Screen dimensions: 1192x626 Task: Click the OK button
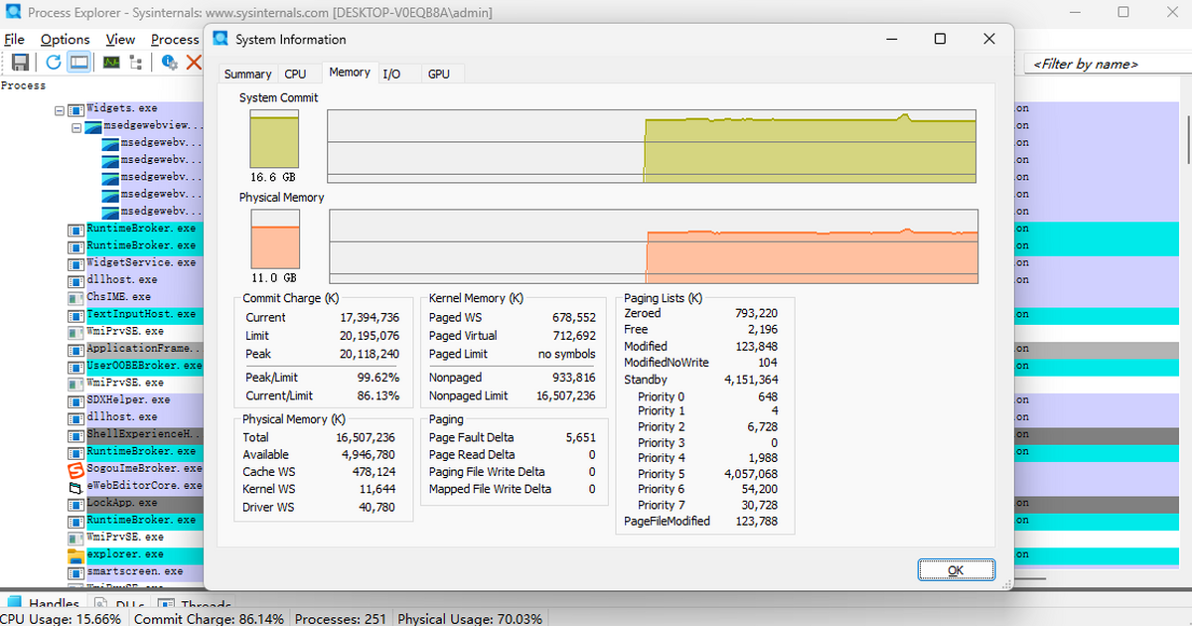956,570
